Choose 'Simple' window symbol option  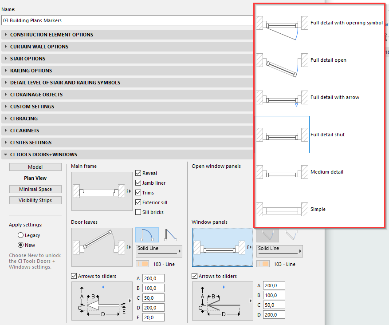pyautogui.click(x=282, y=210)
